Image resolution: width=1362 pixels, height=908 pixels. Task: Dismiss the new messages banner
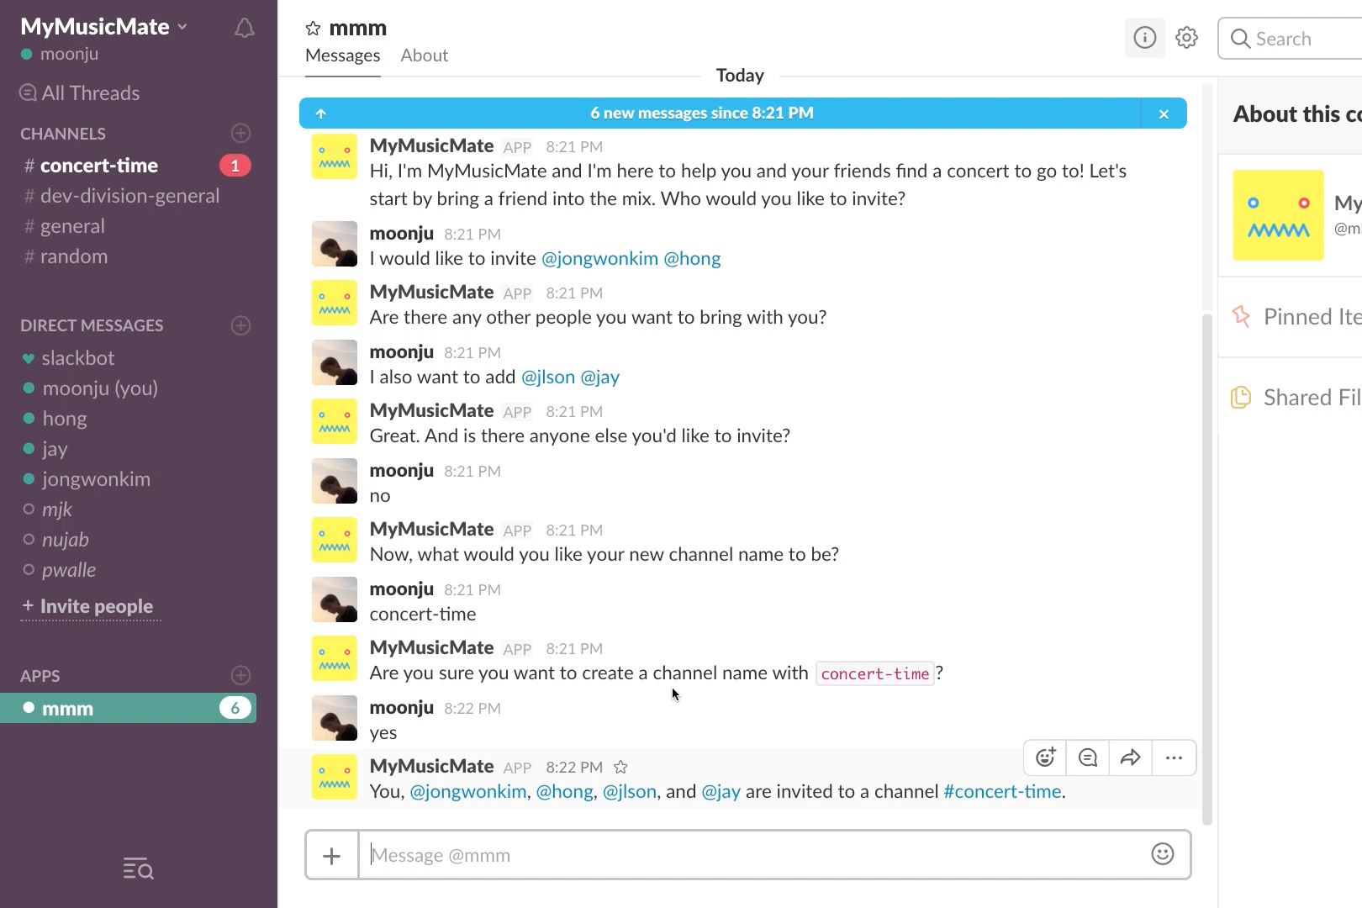coord(1164,113)
